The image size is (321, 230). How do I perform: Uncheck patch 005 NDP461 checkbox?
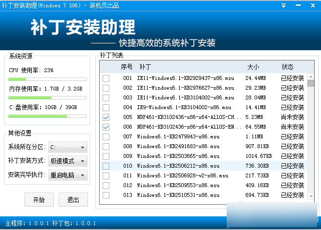pyautogui.click(x=106, y=117)
